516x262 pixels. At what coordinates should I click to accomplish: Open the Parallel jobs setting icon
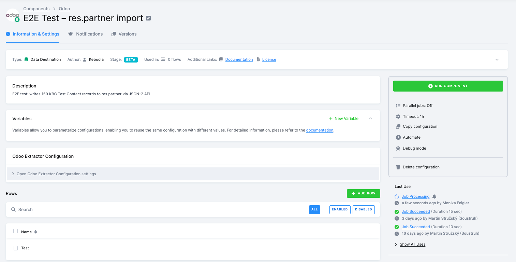click(398, 105)
